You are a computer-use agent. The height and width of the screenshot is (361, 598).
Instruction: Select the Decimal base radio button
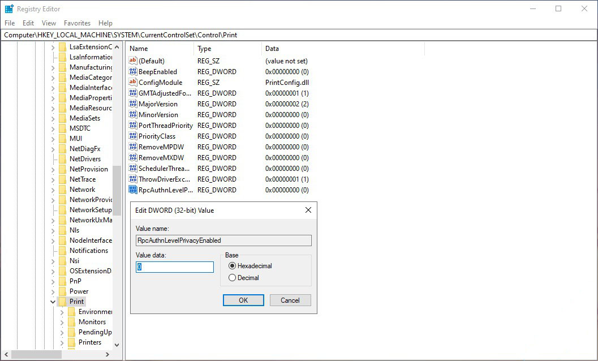click(x=232, y=278)
